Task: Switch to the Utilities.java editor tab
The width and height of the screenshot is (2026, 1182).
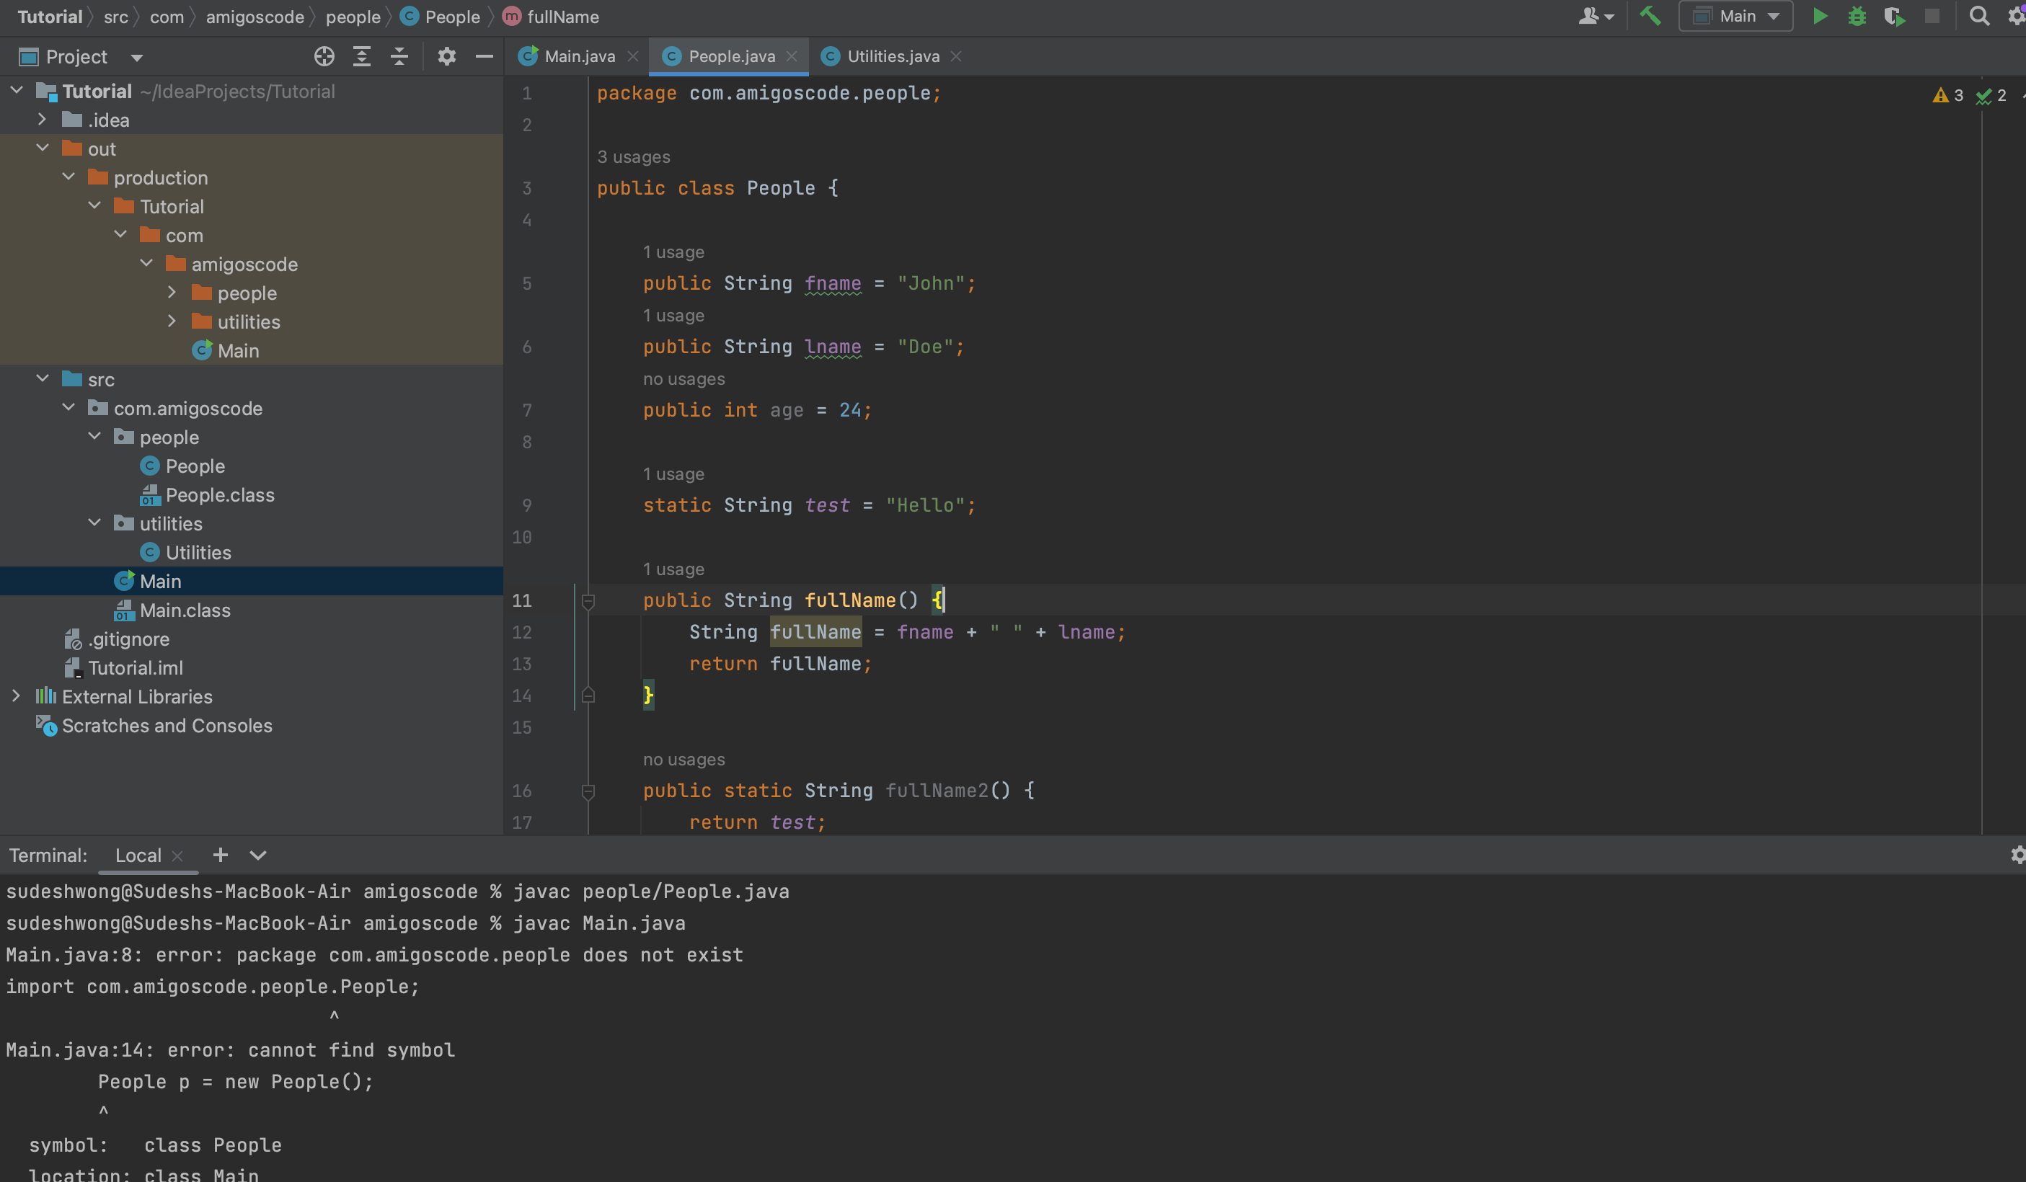Action: pos(893,56)
